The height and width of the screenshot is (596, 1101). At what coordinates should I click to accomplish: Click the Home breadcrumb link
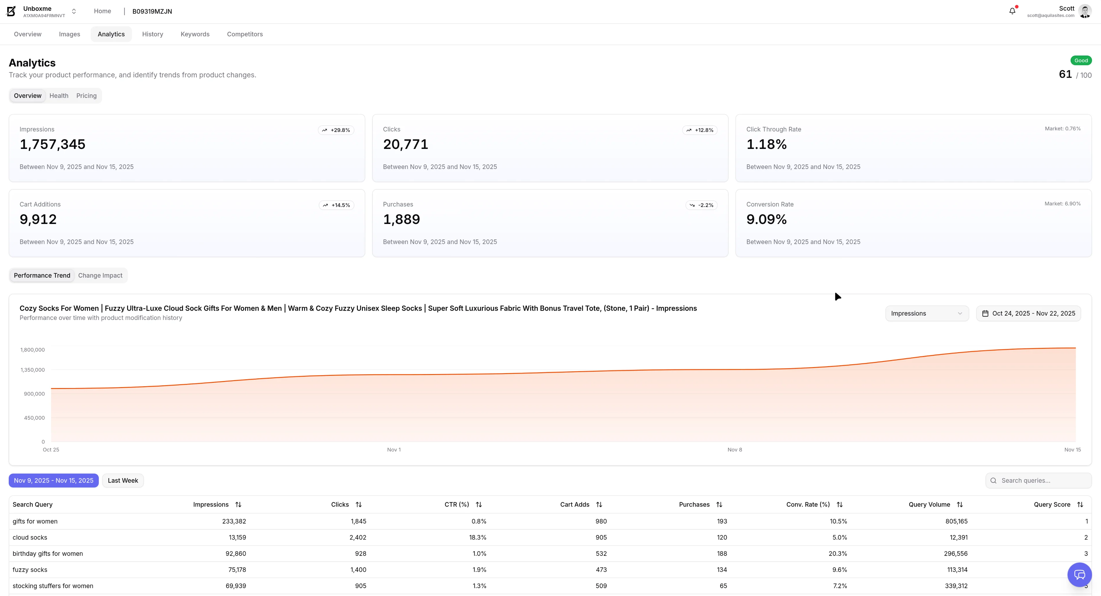pos(102,11)
